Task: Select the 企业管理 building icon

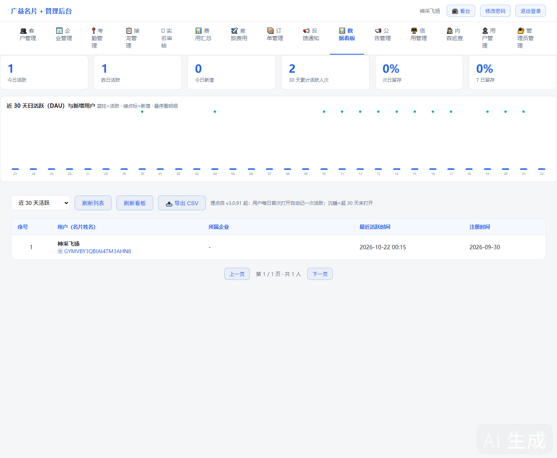Action: click(x=59, y=31)
